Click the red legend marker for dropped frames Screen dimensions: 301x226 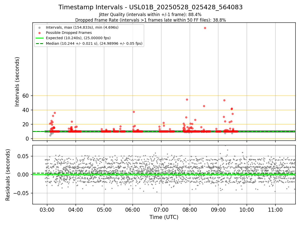pyautogui.click(x=40, y=33)
